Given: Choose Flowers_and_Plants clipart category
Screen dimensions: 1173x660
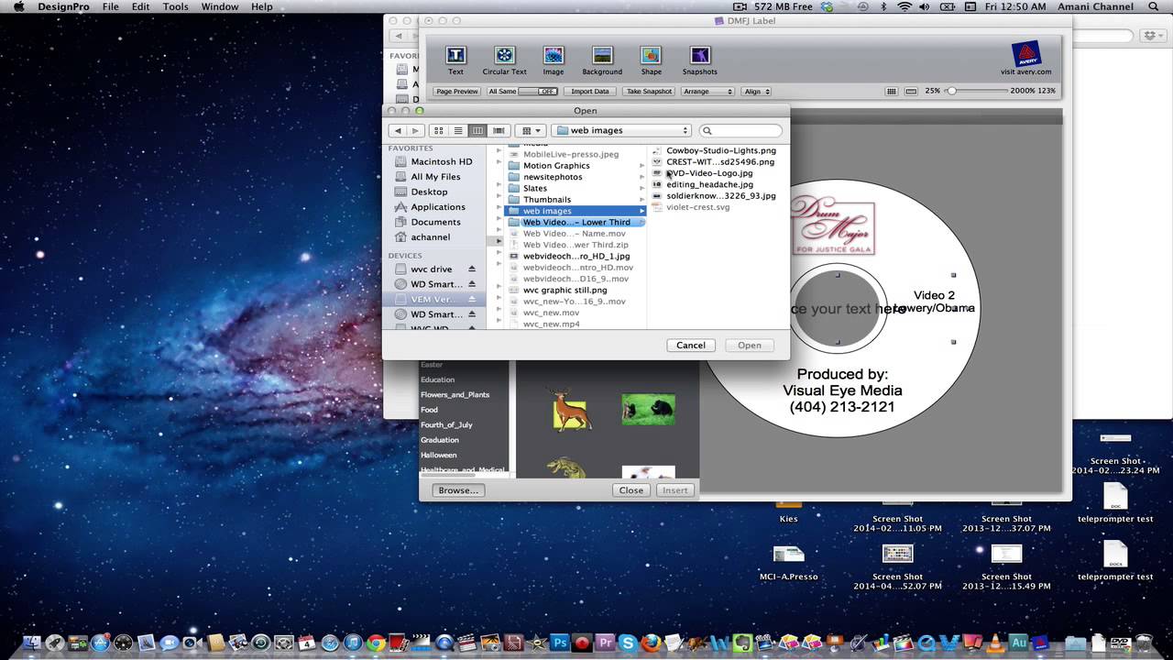Looking at the screenshot, I should coord(455,395).
